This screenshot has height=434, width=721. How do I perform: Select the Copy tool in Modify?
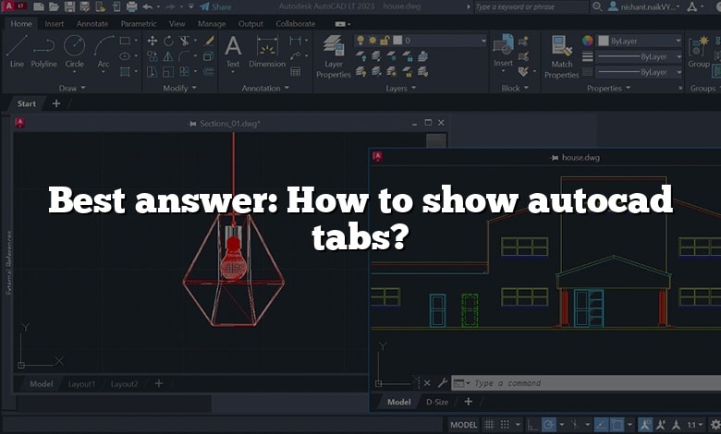click(x=153, y=56)
